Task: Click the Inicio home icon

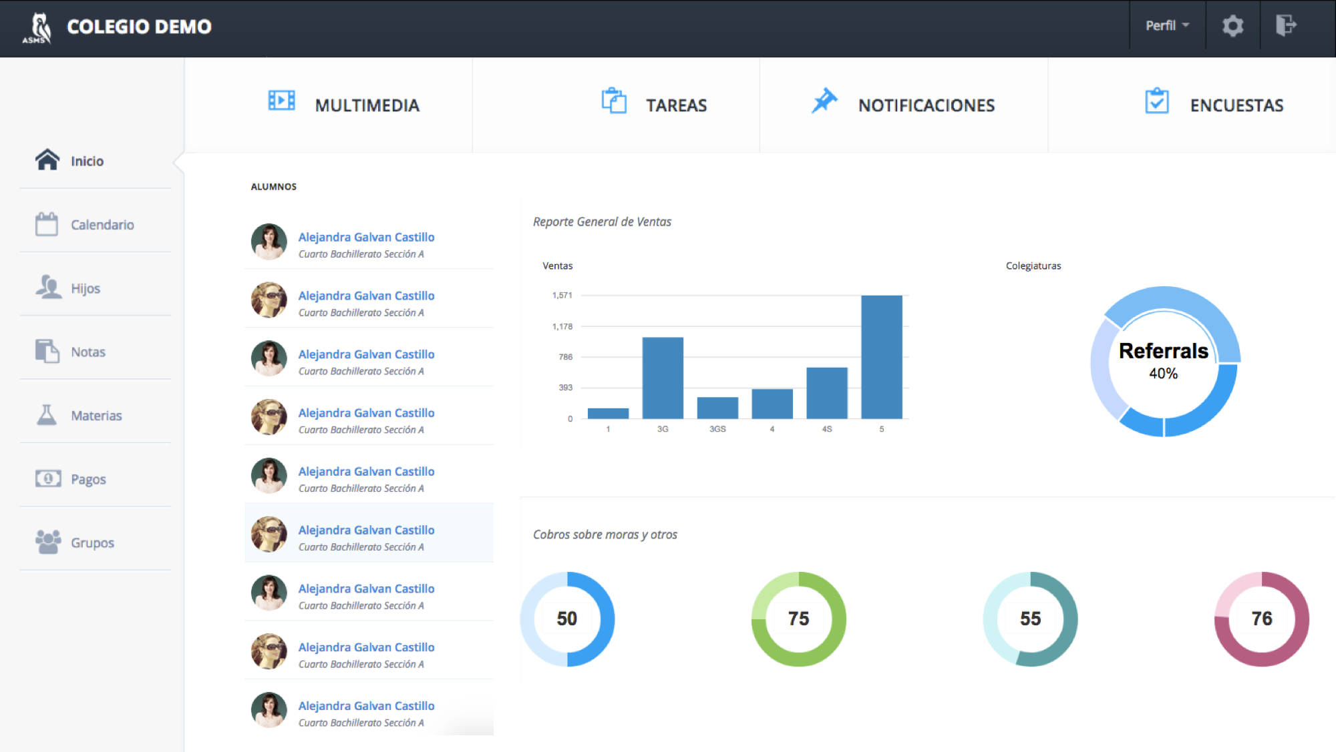Action: tap(47, 160)
